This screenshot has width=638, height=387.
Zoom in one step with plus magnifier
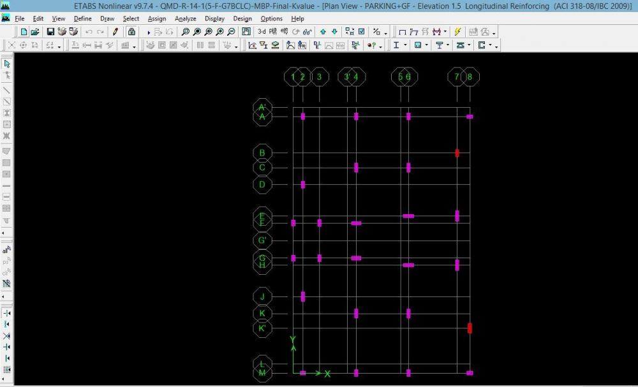point(219,32)
